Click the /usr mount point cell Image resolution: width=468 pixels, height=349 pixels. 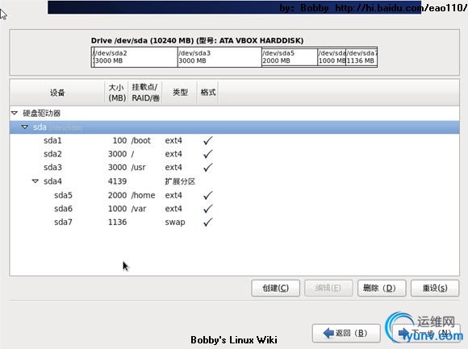point(139,167)
